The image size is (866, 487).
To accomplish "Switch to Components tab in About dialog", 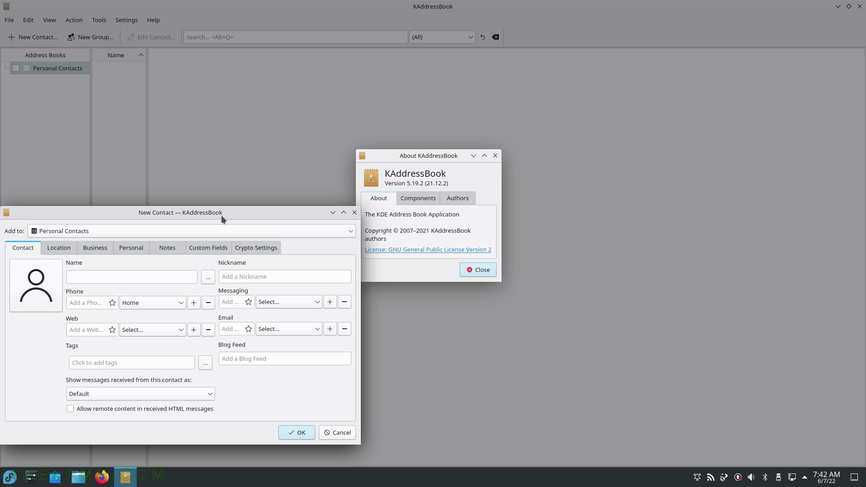I will point(418,198).
